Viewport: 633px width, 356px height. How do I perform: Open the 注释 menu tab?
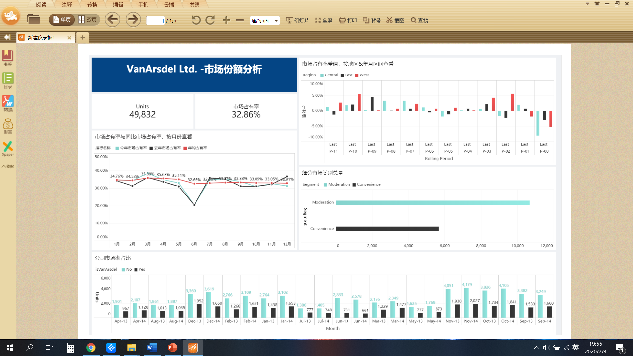click(67, 4)
